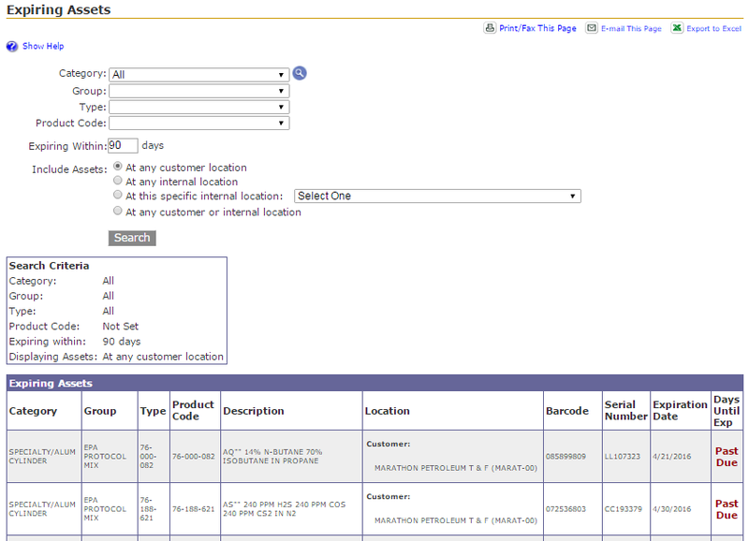Open the Select One internal location dropdown

[x=437, y=197]
